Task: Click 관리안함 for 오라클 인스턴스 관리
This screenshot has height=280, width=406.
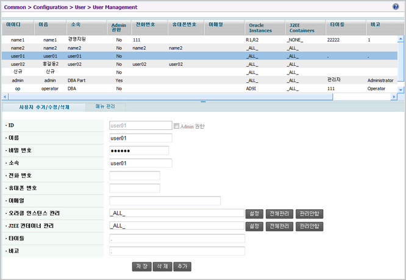Action: tap(310, 214)
